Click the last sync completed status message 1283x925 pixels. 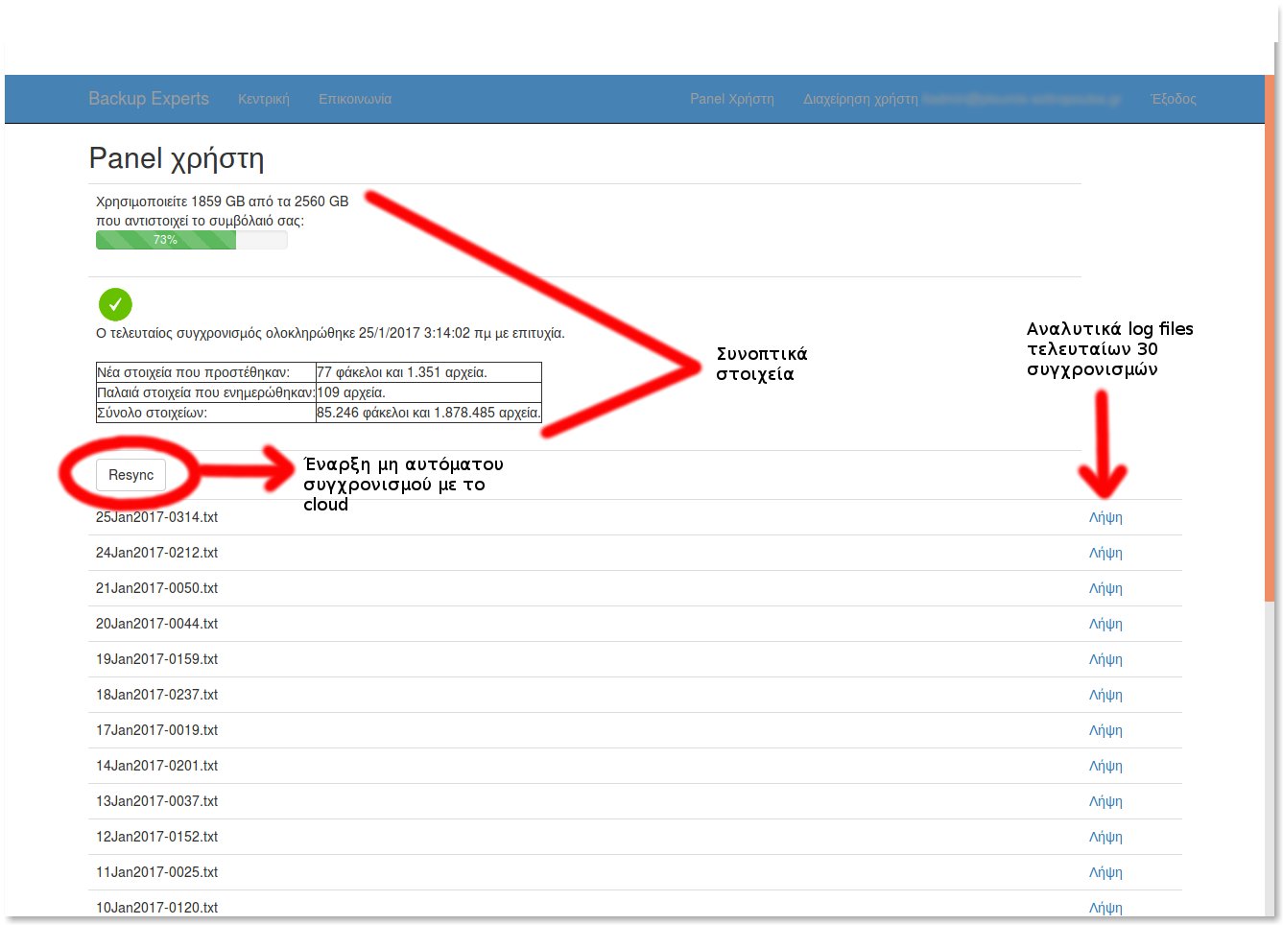330,333
